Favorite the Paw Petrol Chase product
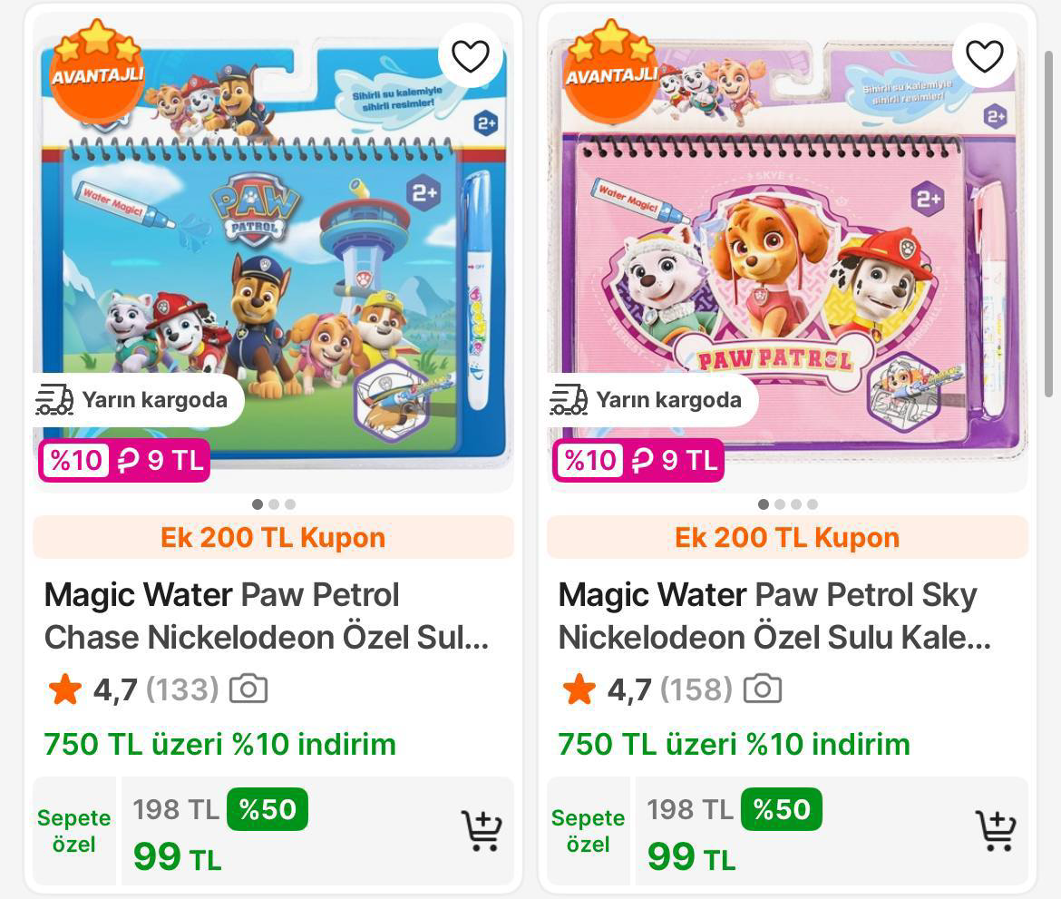The height and width of the screenshot is (899, 1061). (x=471, y=56)
